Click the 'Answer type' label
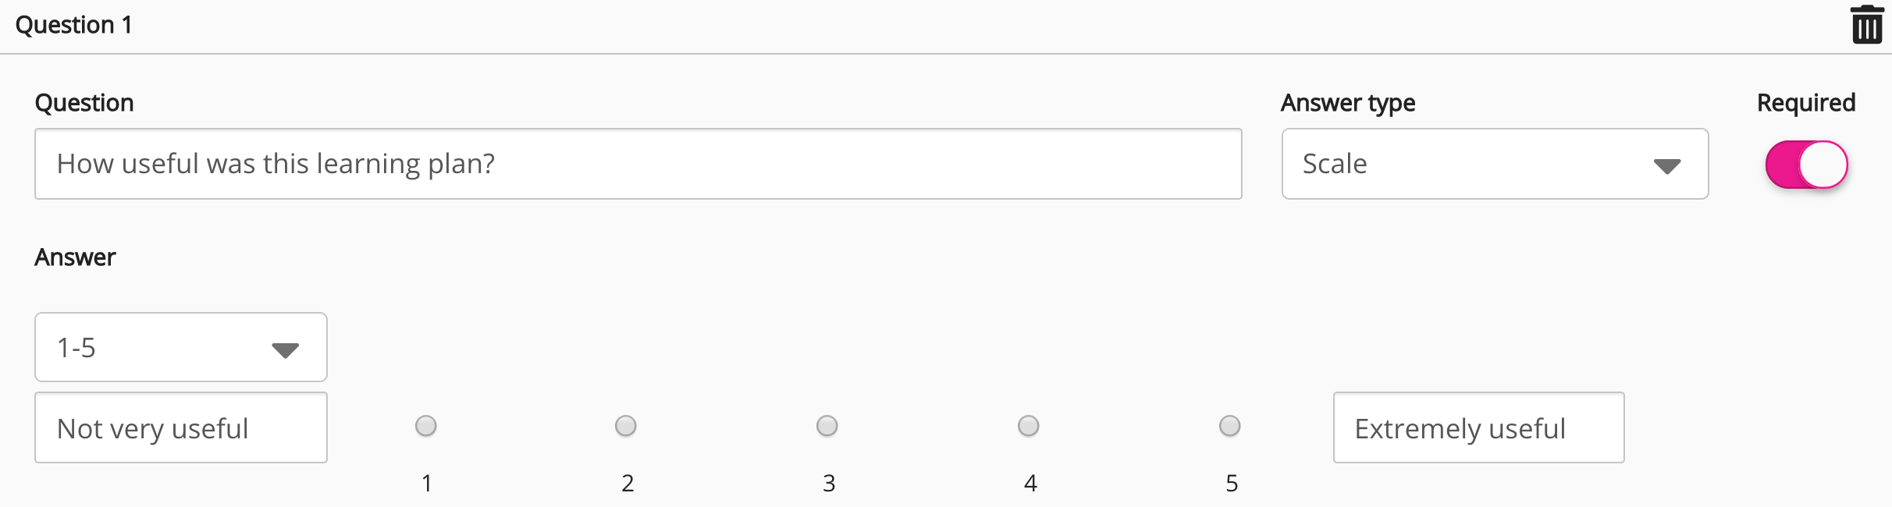 [1347, 103]
